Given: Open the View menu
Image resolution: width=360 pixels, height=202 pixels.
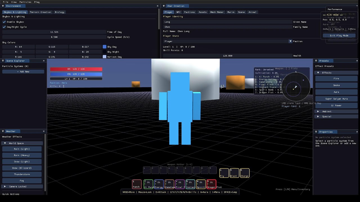Looking at the screenshot, I should click(x=14, y=2).
